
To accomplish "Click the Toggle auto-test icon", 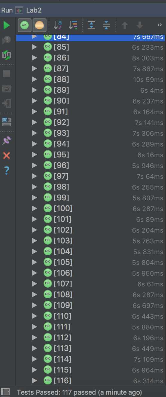I will [x=7, y=55].
